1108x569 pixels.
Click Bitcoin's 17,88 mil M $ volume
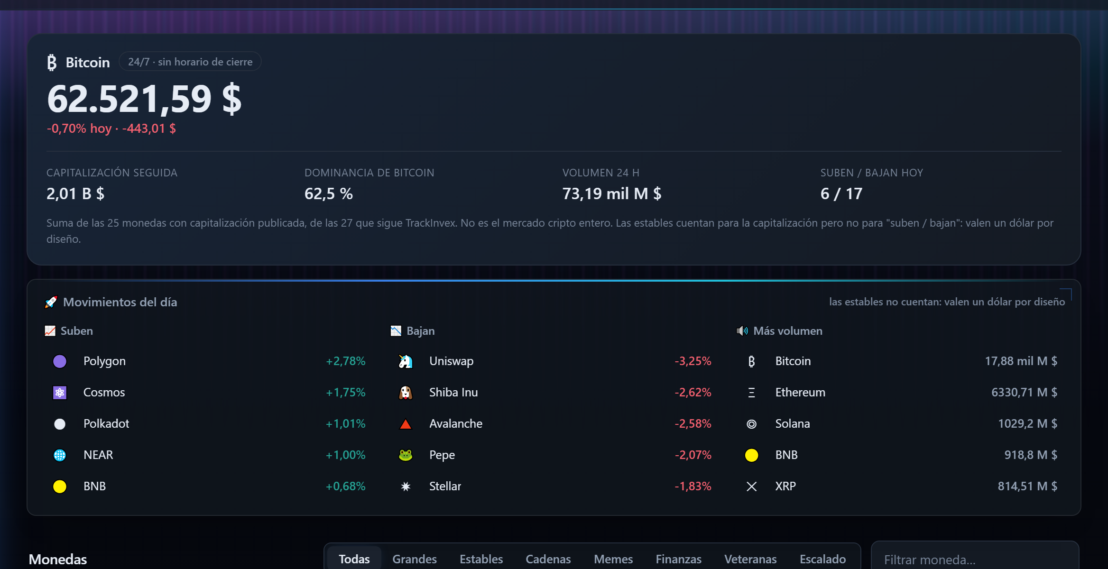tap(1021, 361)
